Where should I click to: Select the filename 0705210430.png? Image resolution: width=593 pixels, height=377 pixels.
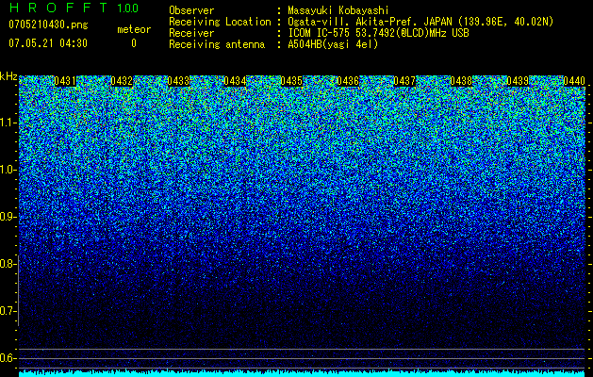click(x=48, y=25)
